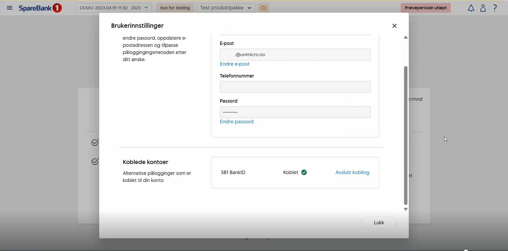Viewport: 508px width, 251px height.
Task: Open the hamburger main menu
Action: pyautogui.click(x=10, y=8)
